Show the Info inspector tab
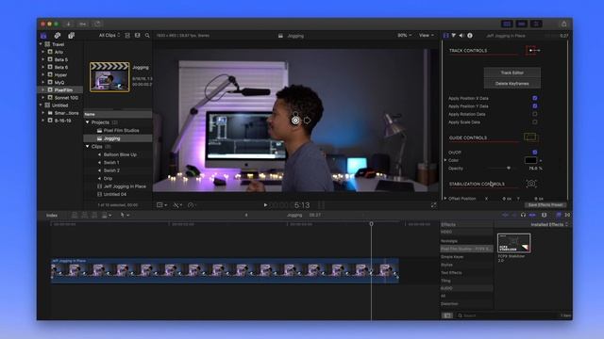Image resolution: width=604 pixels, height=339 pixels. pyautogui.click(x=470, y=36)
